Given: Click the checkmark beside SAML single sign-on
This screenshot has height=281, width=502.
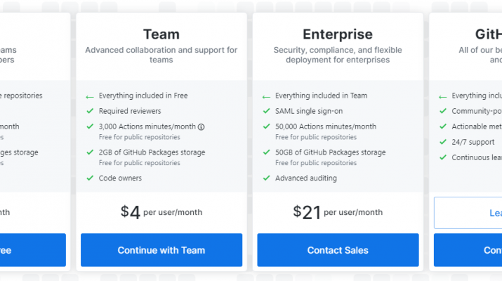Looking at the screenshot, I should tap(266, 111).
